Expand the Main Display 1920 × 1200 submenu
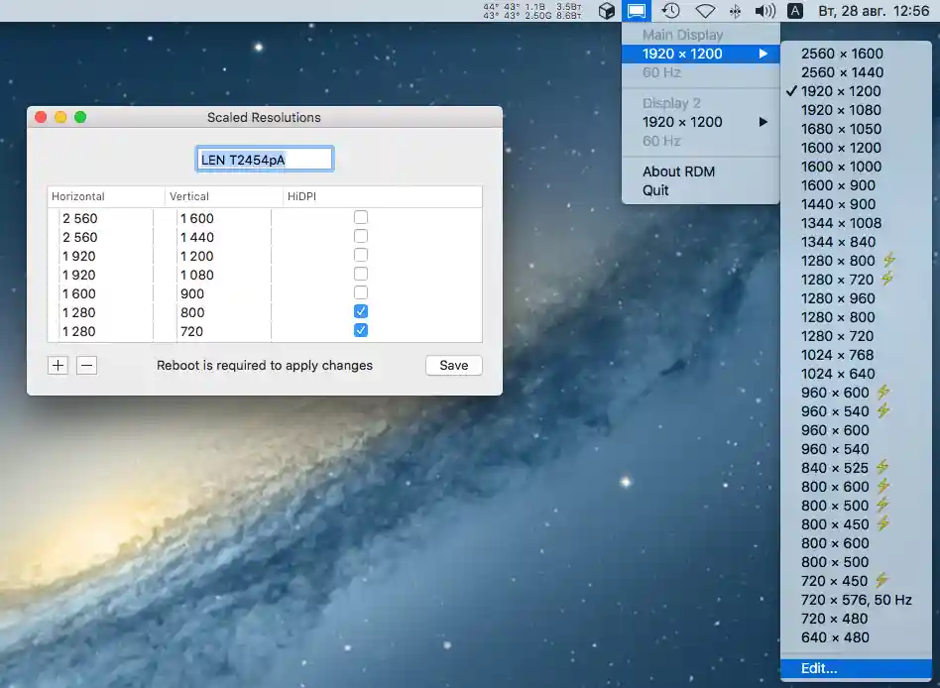940x688 pixels. click(701, 54)
